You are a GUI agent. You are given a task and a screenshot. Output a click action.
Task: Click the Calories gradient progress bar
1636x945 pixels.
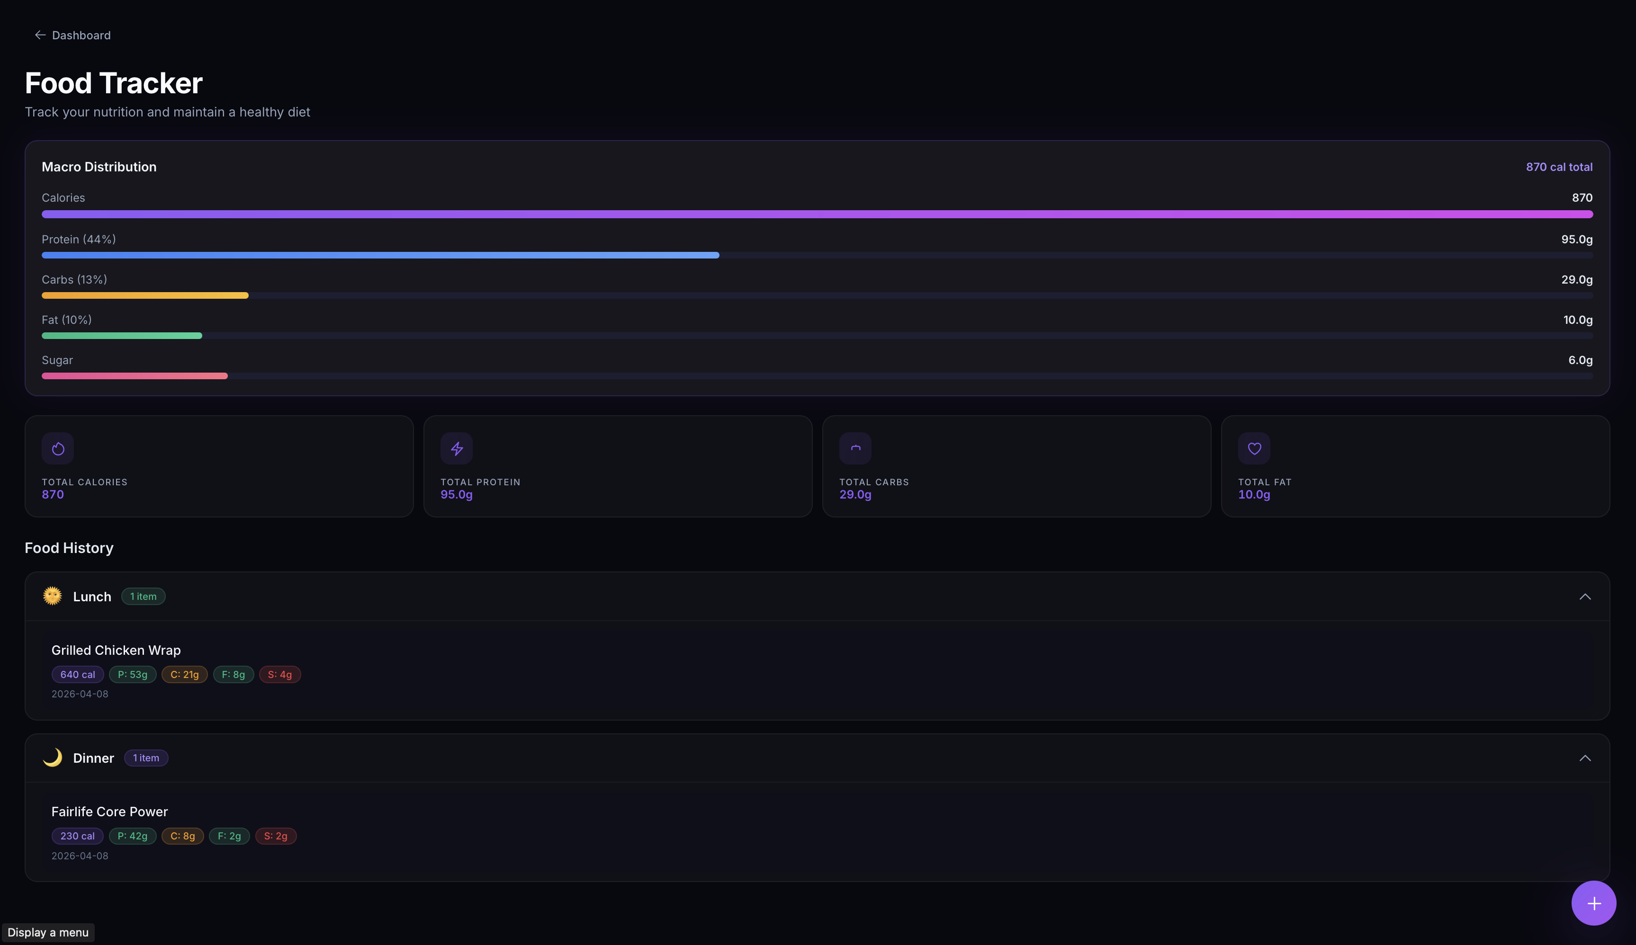(x=817, y=214)
